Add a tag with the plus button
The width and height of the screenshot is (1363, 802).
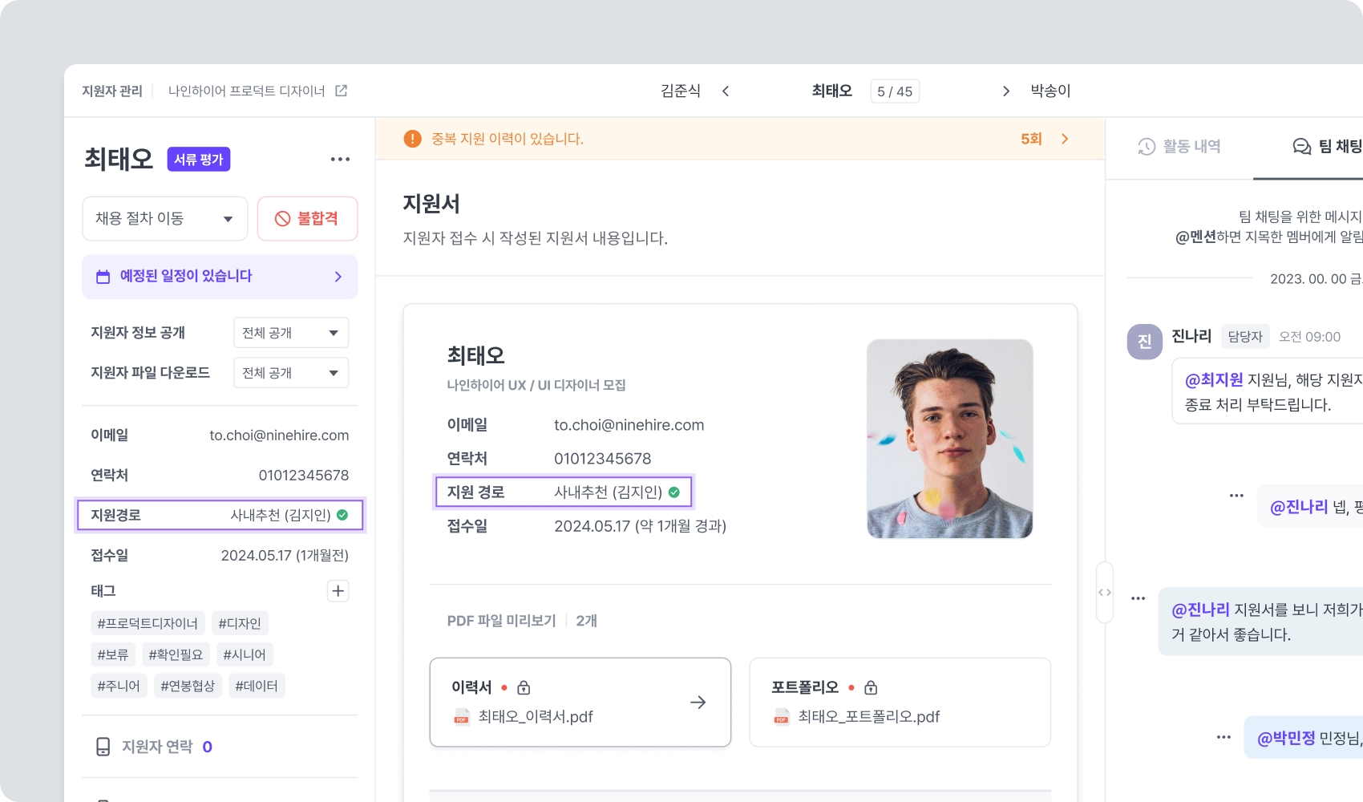tap(338, 591)
